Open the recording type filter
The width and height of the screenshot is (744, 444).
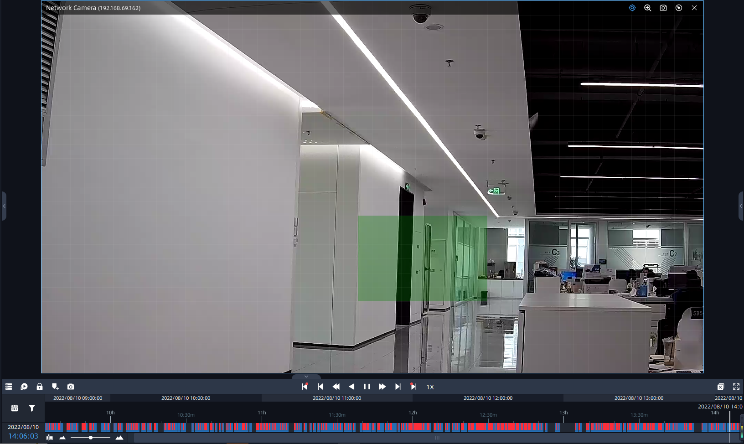click(x=32, y=408)
